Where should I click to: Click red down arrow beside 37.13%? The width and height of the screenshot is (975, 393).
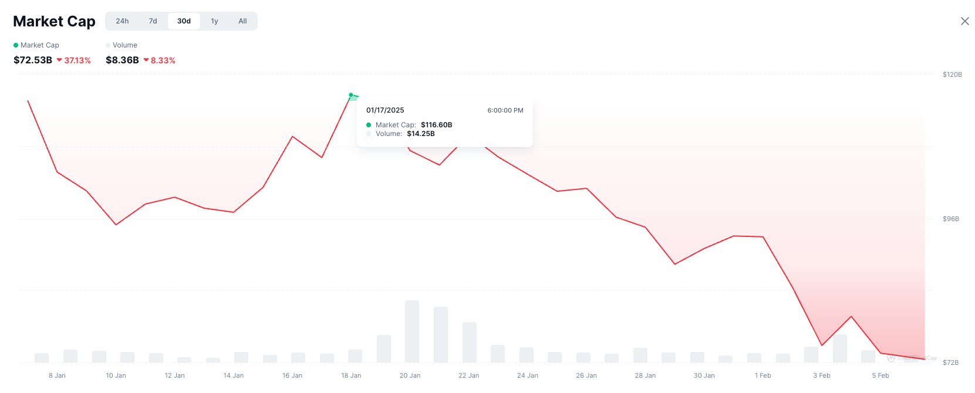[x=59, y=60]
